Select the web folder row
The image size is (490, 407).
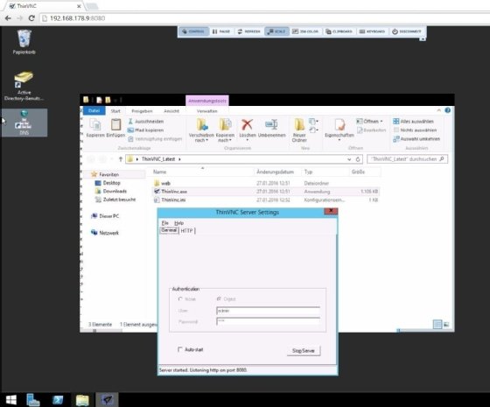266,183
